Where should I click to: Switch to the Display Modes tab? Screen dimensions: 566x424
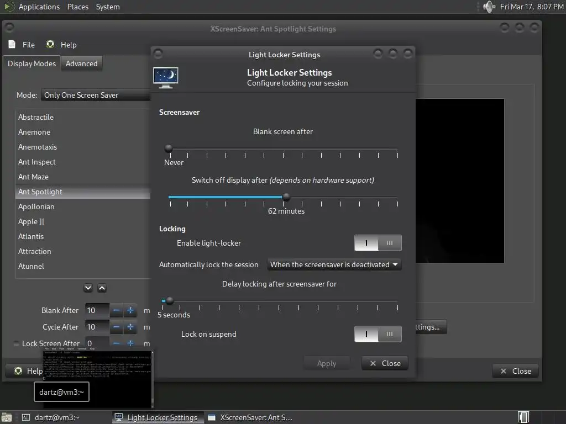pos(32,63)
